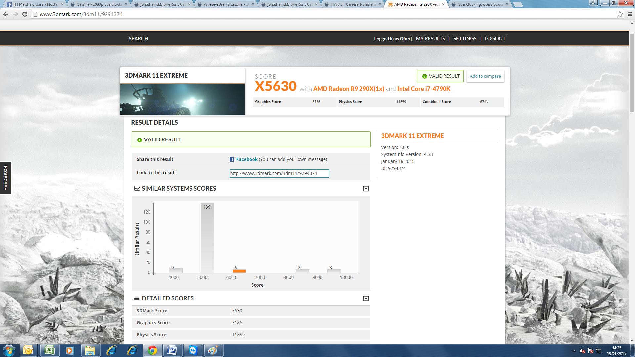Click the chart icon beside Similar Systems Scores
The width and height of the screenshot is (635, 357).
(137, 188)
